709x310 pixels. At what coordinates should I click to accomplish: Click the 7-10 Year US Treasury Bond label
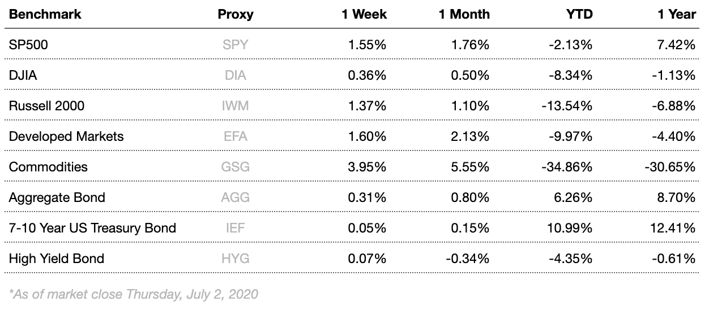pos(92,228)
